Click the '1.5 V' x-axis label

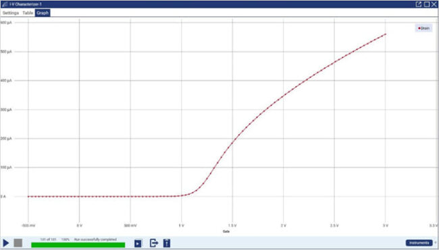232,225
